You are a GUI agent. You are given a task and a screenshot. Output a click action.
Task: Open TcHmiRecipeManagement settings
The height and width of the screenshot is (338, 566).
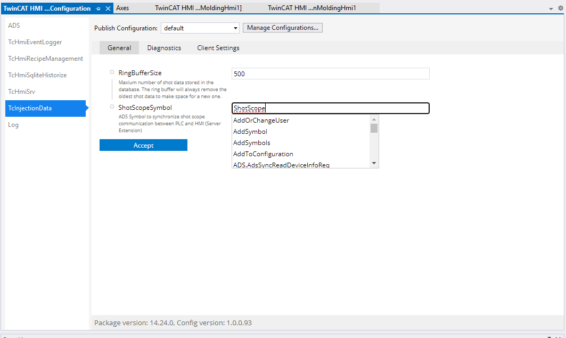pos(45,59)
